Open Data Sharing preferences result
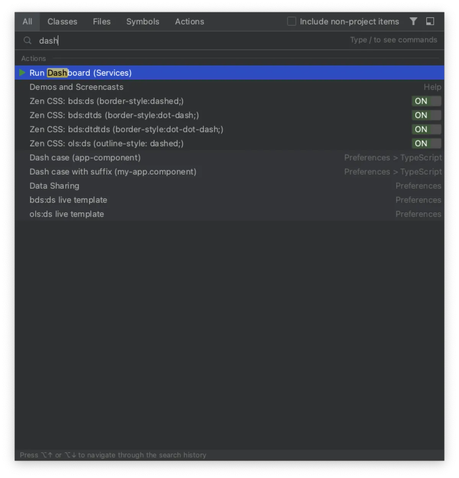 [x=54, y=186]
